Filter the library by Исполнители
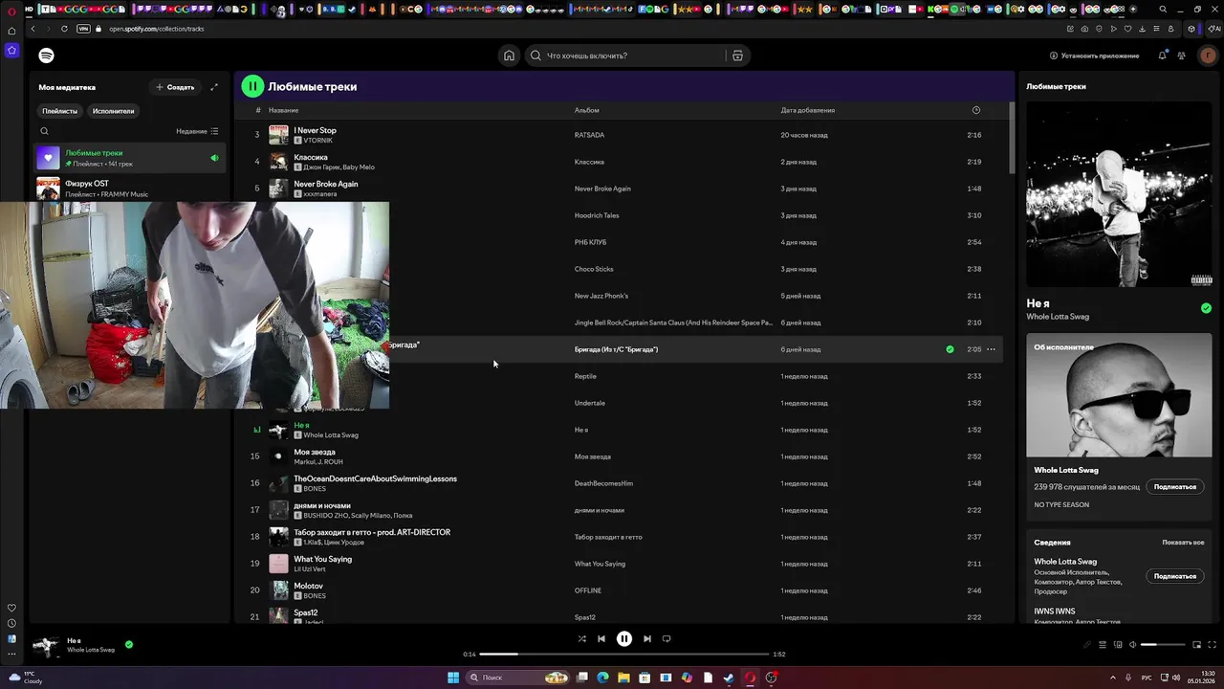Image resolution: width=1224 pixels, height=689 pixels. click(x=113, y=111)
